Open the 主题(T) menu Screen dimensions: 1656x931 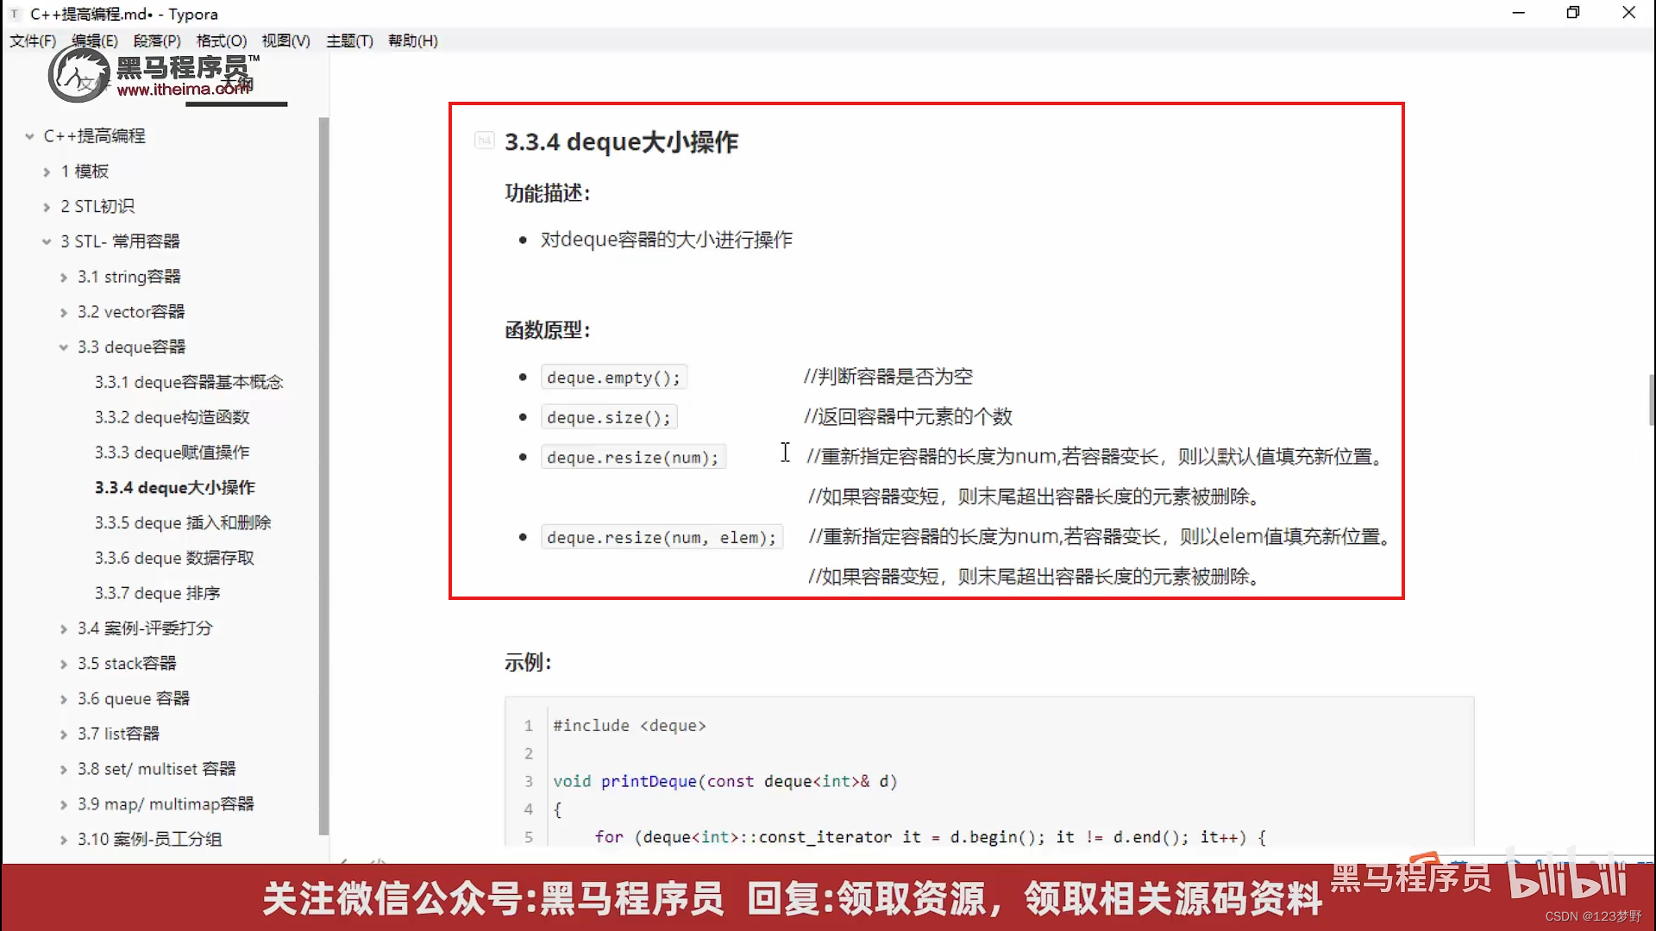click(348, 41)
